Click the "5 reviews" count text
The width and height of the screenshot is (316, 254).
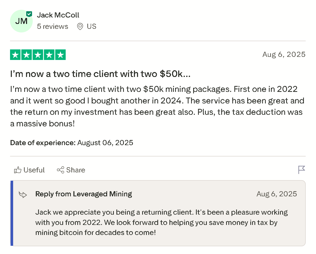pos(53,27)
